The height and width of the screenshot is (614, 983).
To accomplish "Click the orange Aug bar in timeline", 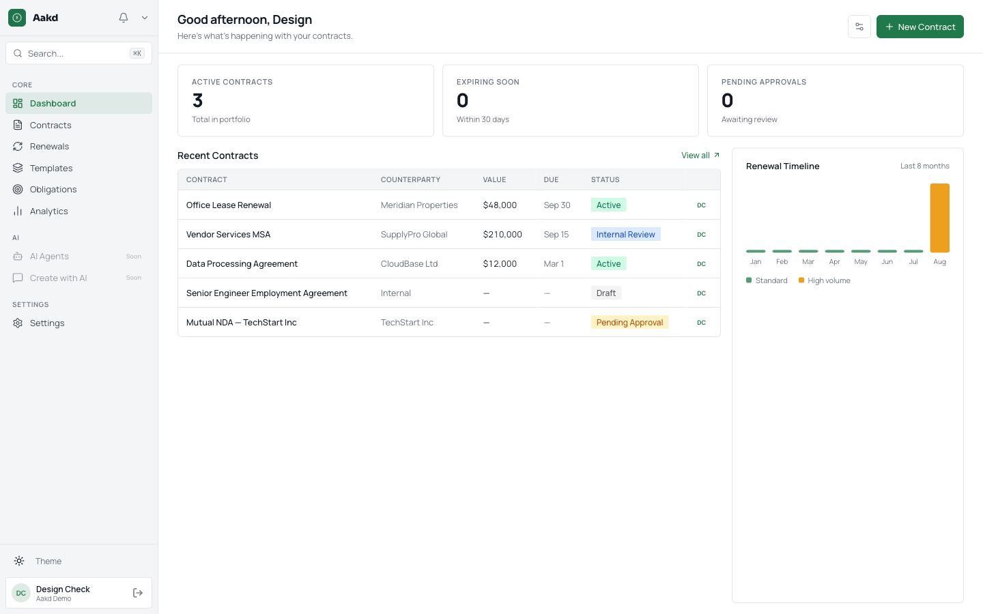I will [940, 218].
